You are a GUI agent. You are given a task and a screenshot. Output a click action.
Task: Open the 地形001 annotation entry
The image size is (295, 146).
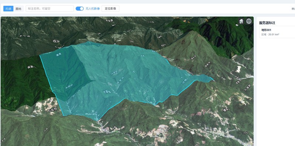click(x=277, y=32)
